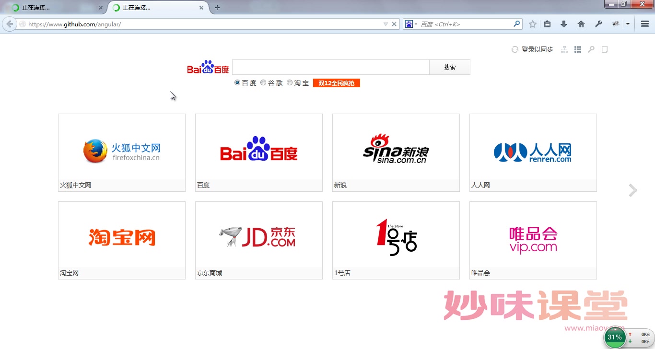Open the 京东商城 JD.COM tile
This screenshot has height=349, width=655.
tap(259, 240)
